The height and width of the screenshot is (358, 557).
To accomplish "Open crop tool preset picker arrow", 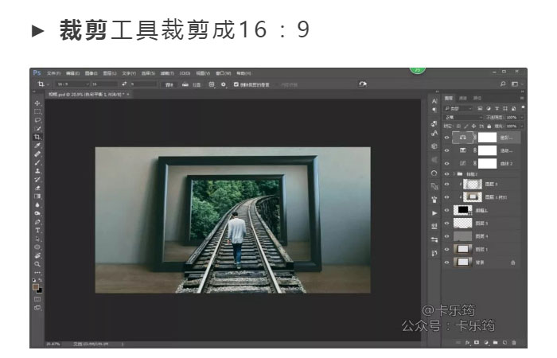I will click(x=48, y=84).
